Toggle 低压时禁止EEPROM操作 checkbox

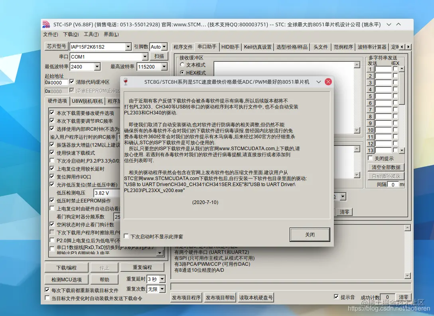click(52, 200)
